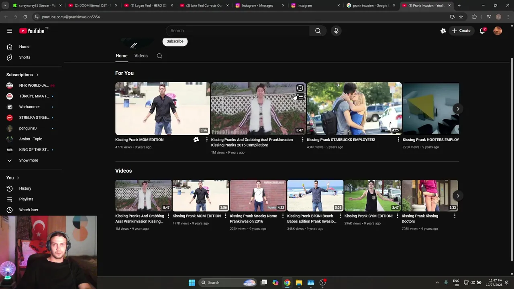Switch to the channel Home tab
Screen dimensions: 514x289
[x=122, y=56]
